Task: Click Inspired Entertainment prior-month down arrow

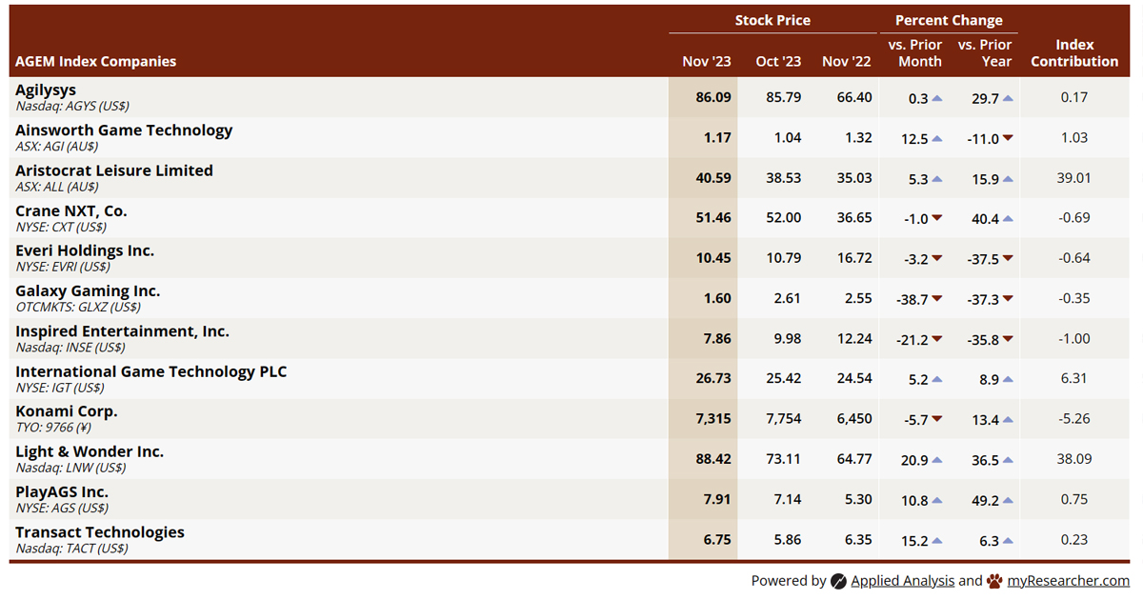Action: pos(937,339)
